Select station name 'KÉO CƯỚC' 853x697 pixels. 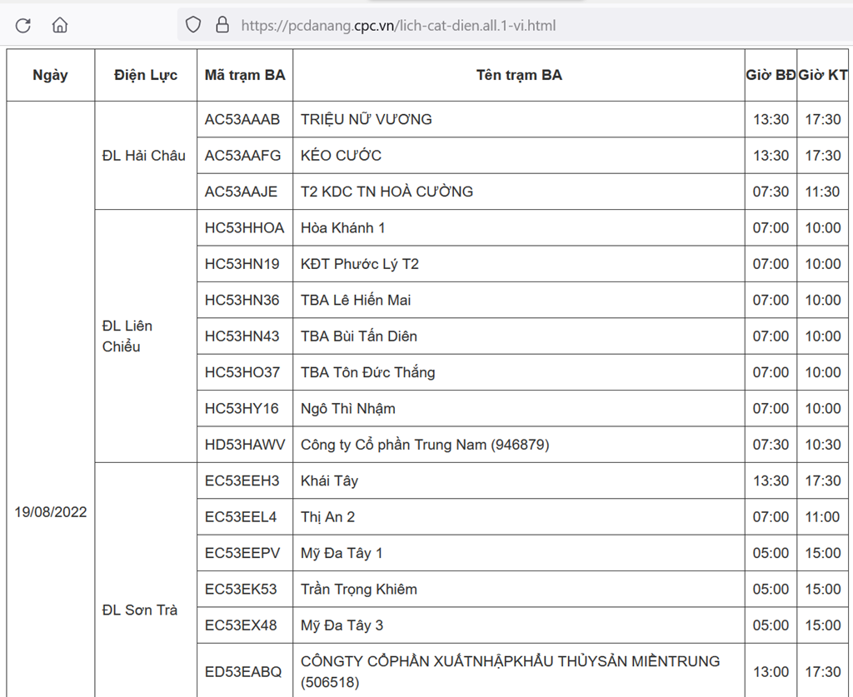coord(341,156)
